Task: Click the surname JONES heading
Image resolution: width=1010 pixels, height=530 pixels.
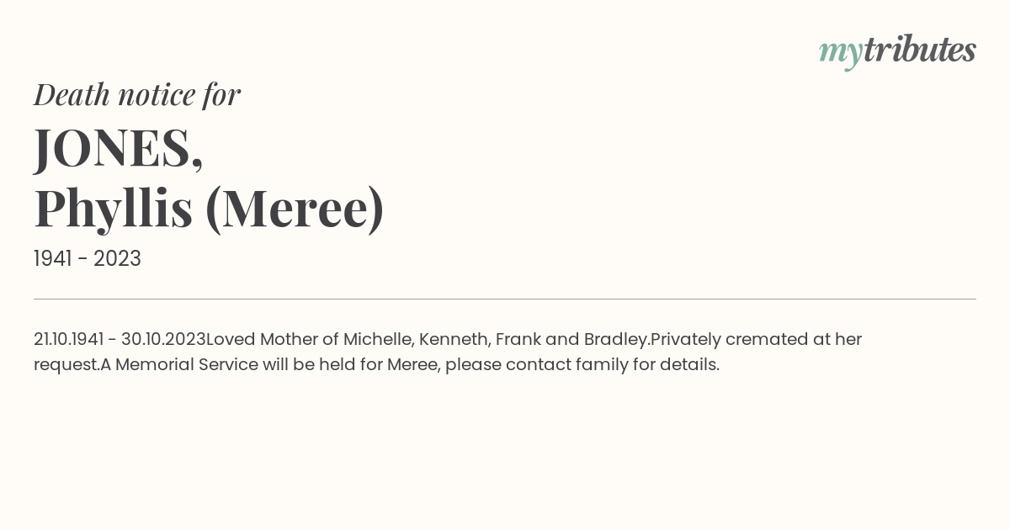Action: (x=119, y=148)
